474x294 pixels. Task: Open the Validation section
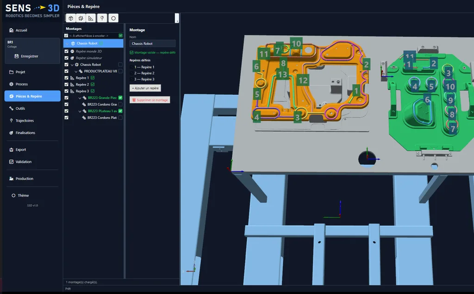pyautogui.click(x=32, y=161)
